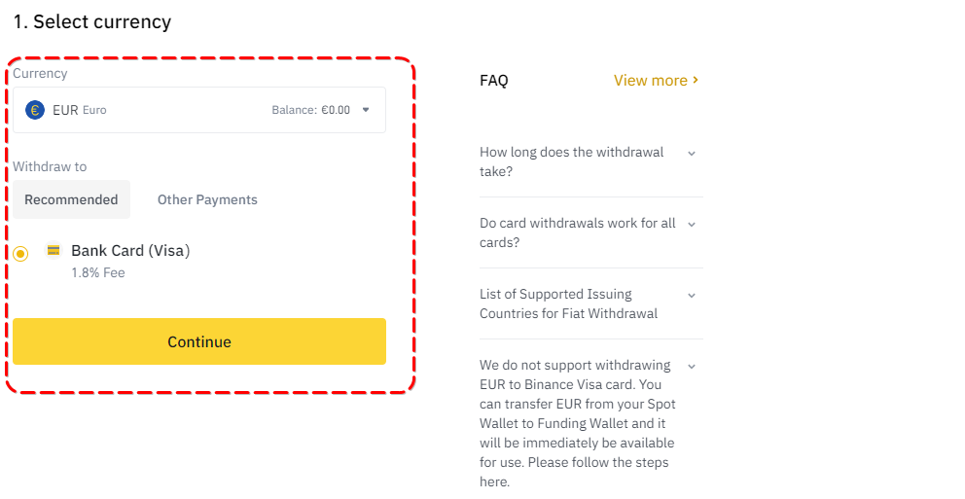Expand chevron for Binance Visa card note
This screenshot has height=499, width=965.
click(x=692, y=366)
